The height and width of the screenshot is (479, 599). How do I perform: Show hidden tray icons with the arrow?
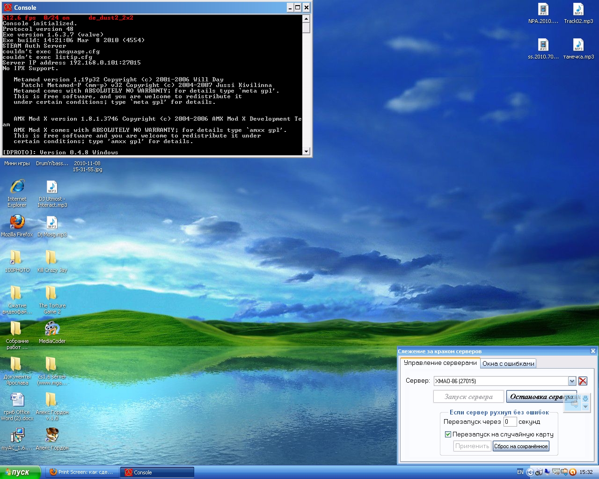(530, 472)
